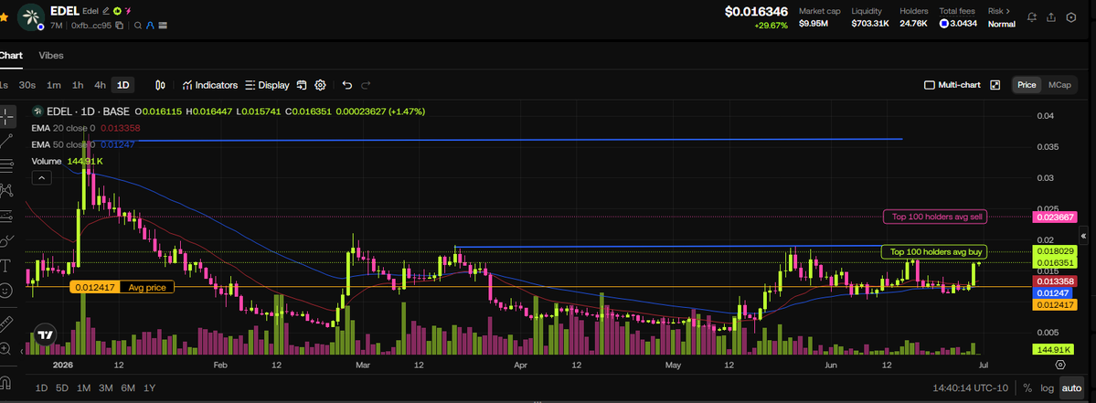Open the Display options menu
This screenshot has width=1096, height=403.
point(267,85)
